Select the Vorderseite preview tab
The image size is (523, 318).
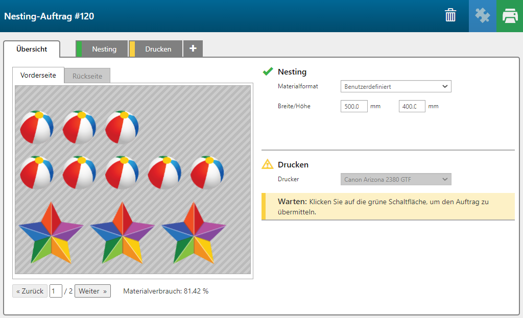[x=38, y=75]
